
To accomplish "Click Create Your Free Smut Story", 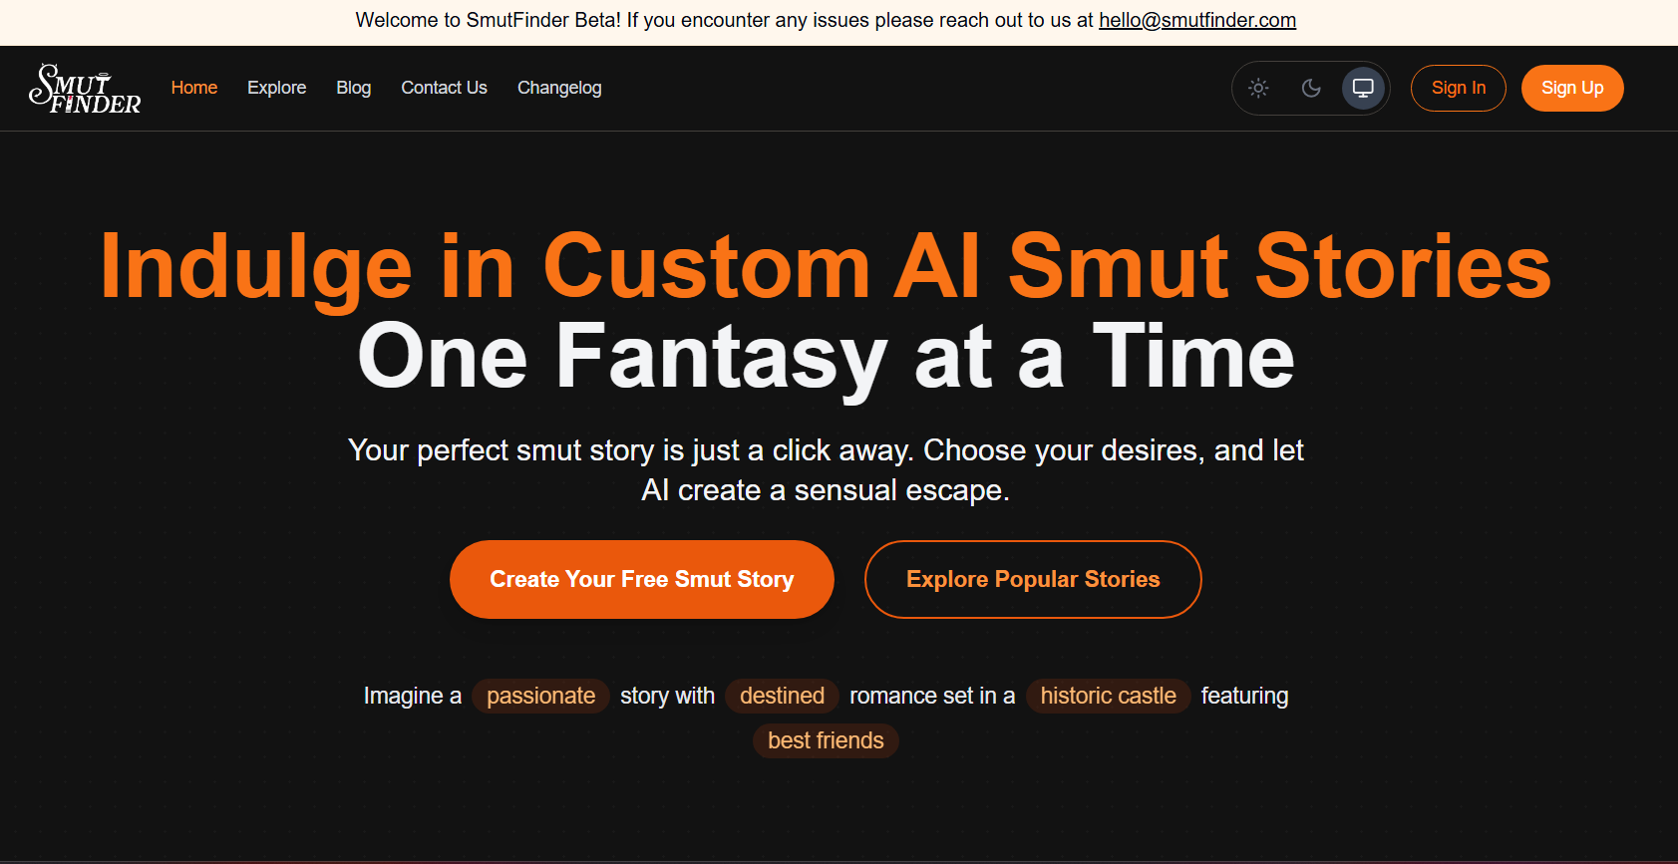I will (642, 579).
